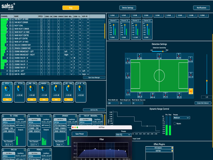Toggle Pitch checkbox for Far Right Corner
213x160 pixels.
point(41,22)
